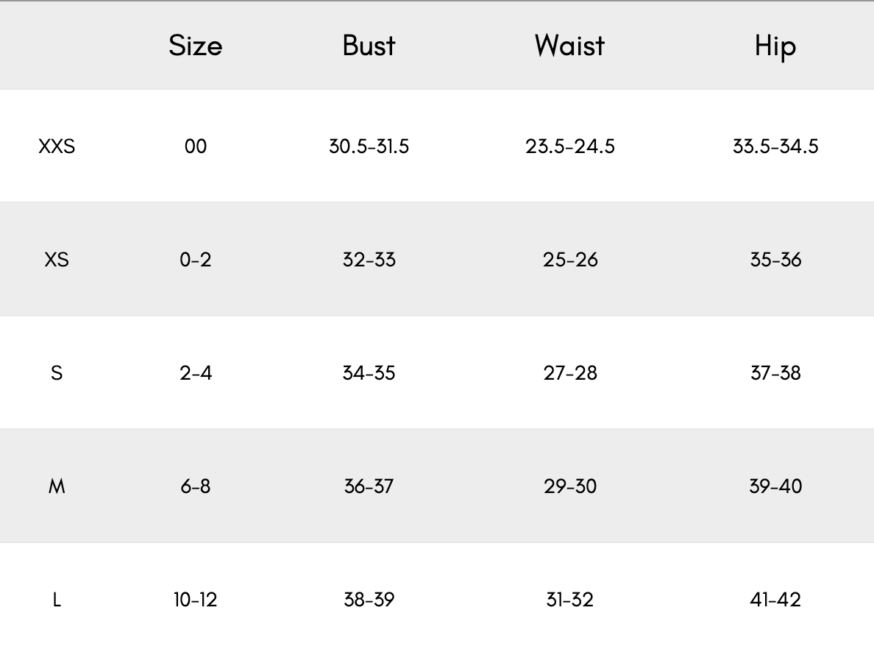Click the 41-42 hip value
Screen dimensions: 874x652
tap(775, 600)
